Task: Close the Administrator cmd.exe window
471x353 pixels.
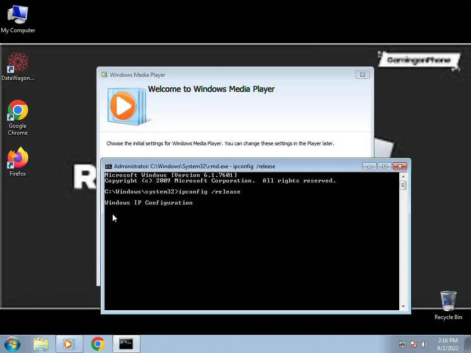Action: click(x=400, y=166)
